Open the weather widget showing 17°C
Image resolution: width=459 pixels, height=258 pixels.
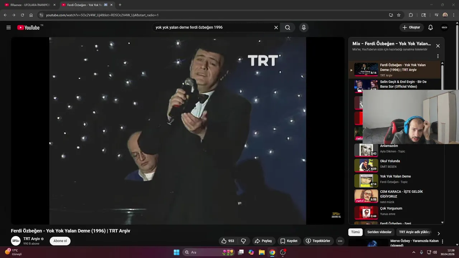point(14,252)
